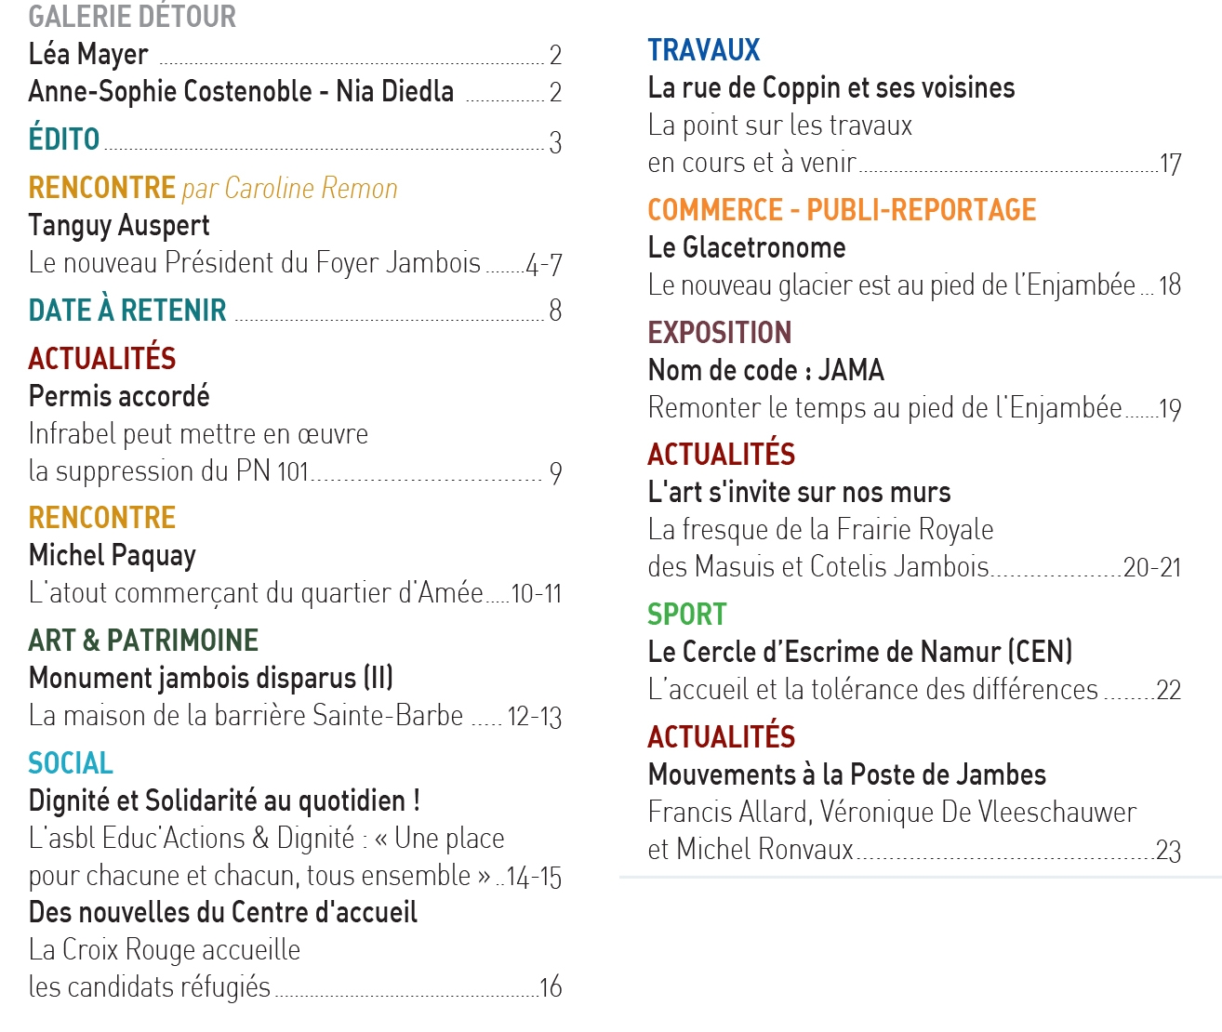Open Dignité et Solidarité au quotidien article
The image size is (1222, 1032).
pos(224,800)
